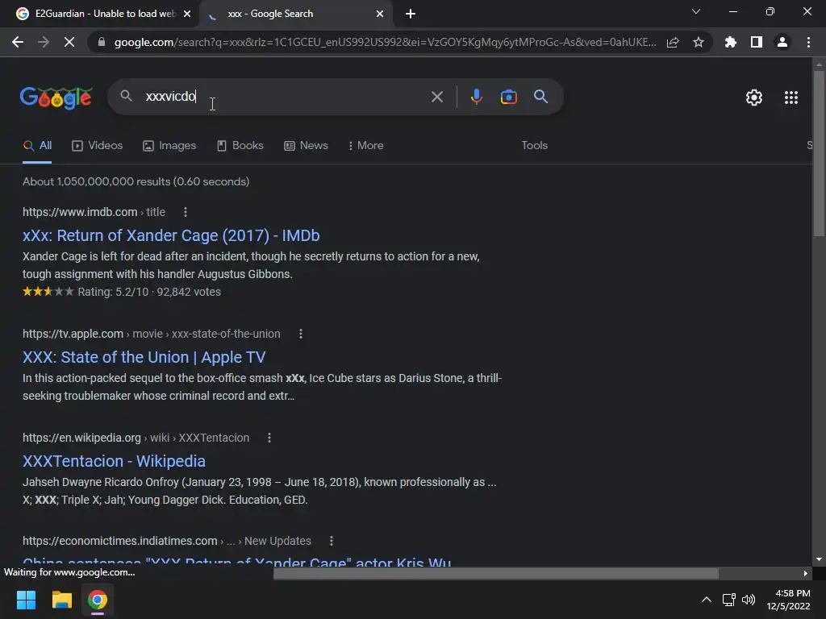Click the vertical scrollbar thumb
Screen dimensions: 826x619
[x=819, y=154]
